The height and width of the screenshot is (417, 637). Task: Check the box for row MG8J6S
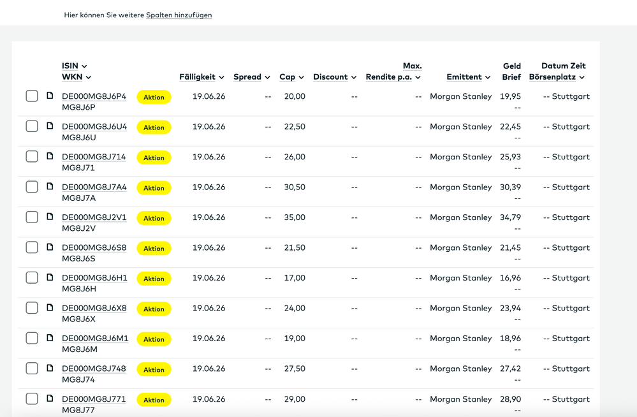(x=32, y=247)
